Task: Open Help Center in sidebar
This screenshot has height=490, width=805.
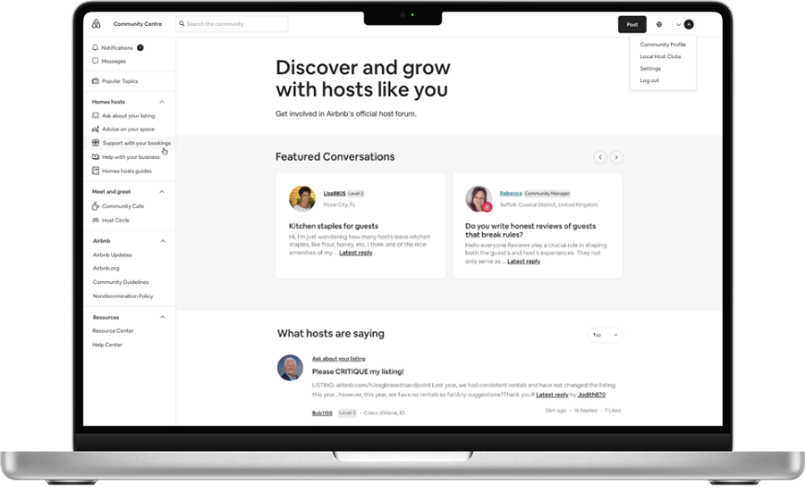Action: 107,345
